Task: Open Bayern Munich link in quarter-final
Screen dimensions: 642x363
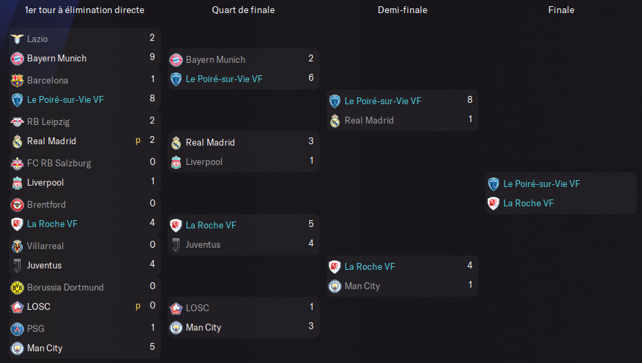Action: point(215,60)
